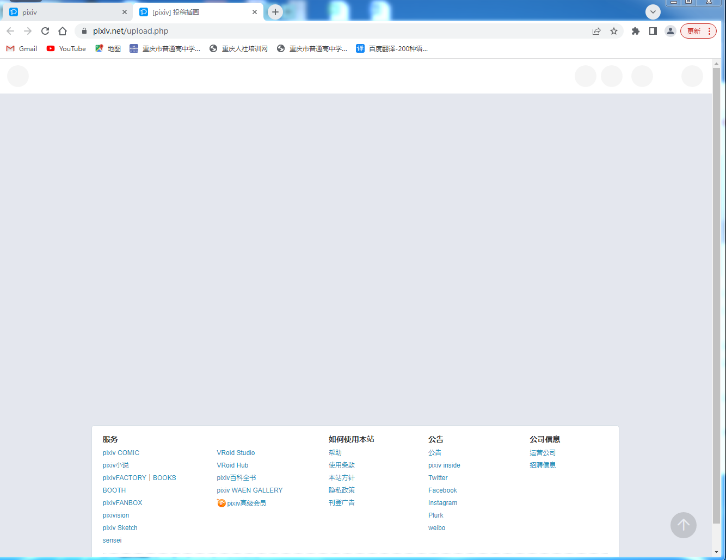Switch to the first pixiv tab
726x560 pixels.
click(x=65, y=12)
